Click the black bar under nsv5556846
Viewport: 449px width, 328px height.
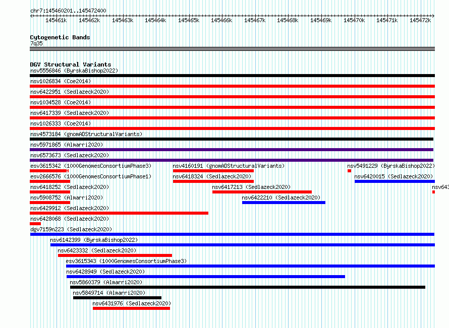232,76
